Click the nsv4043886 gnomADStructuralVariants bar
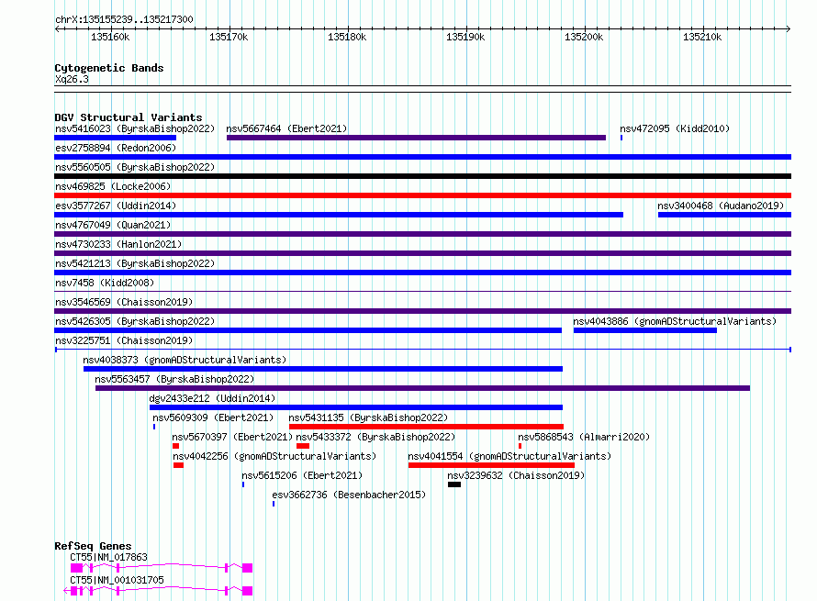Image resolution: width=817 pixels, height=601 pixels. coord(645,330)
